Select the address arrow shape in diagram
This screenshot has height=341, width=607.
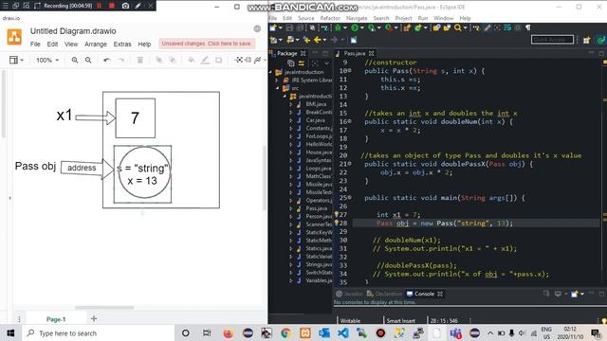88,168
